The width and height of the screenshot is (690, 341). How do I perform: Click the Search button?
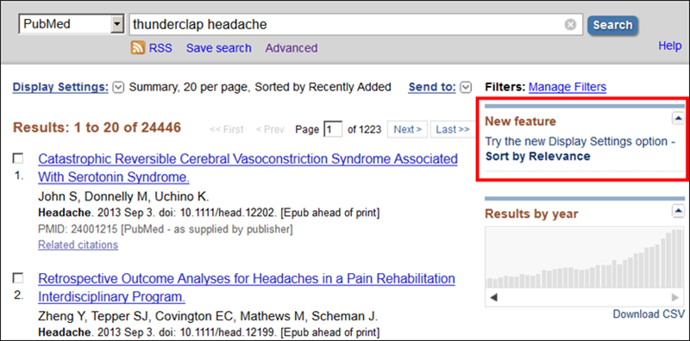[x=612, y=25]
